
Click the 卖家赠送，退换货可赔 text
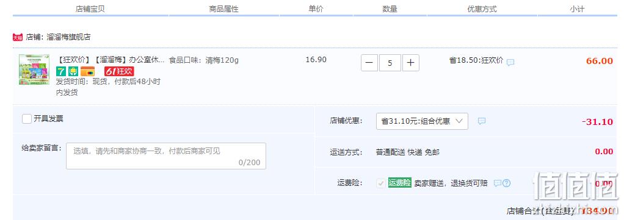[x=451, y=183]
